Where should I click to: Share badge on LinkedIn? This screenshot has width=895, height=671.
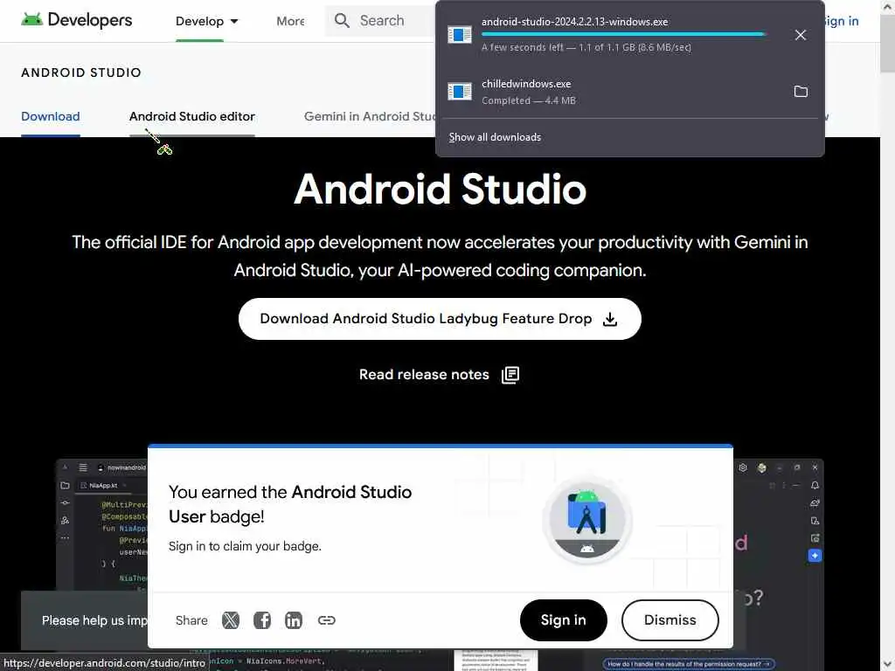tap(294, 620)
